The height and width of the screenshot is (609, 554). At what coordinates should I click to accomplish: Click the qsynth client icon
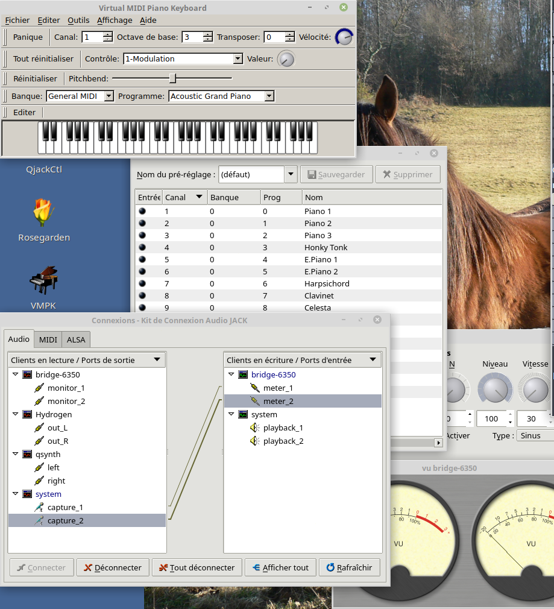click(x=27, y=454)
